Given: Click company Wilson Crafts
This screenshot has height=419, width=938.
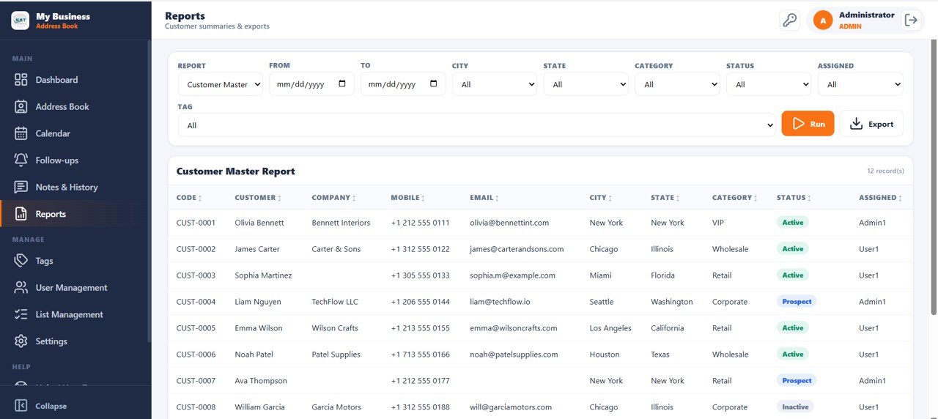Looking at the screenshot, I should click(x=335, y=328).
